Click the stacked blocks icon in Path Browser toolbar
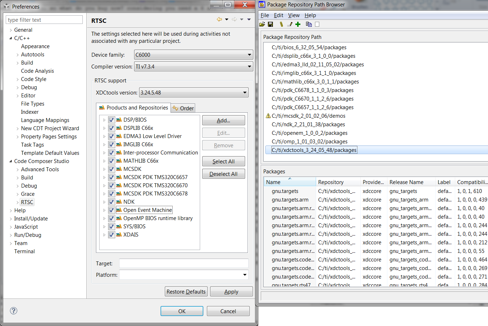Image resolution: width=488 pixels, height=326 pixels. [281, 24]
